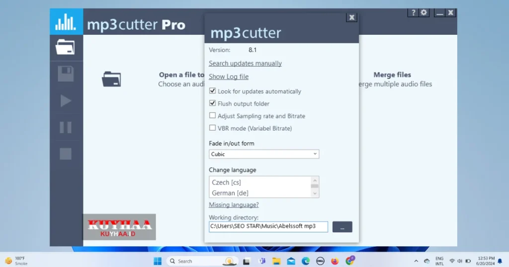Open a file with the sidebar folder icon
This screenshot has width=509, height=267.
(x=65, y=47)
